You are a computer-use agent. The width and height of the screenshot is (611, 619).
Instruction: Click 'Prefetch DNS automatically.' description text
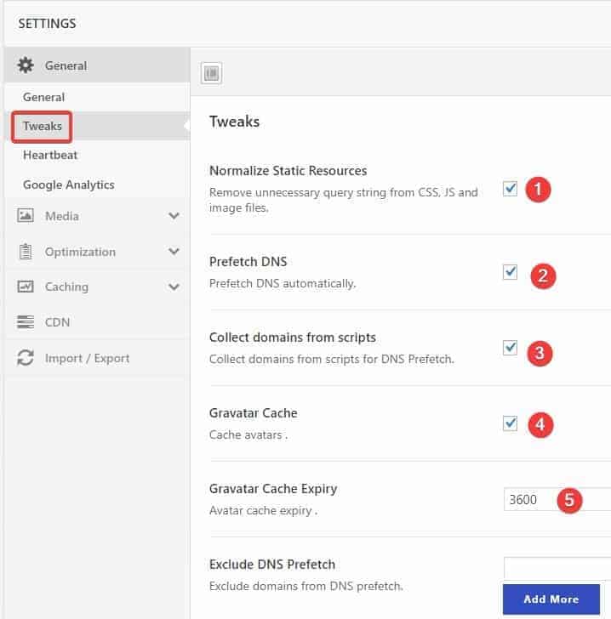283,283
